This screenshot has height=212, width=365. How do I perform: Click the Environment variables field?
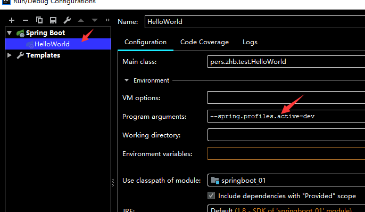click(286, 153)
